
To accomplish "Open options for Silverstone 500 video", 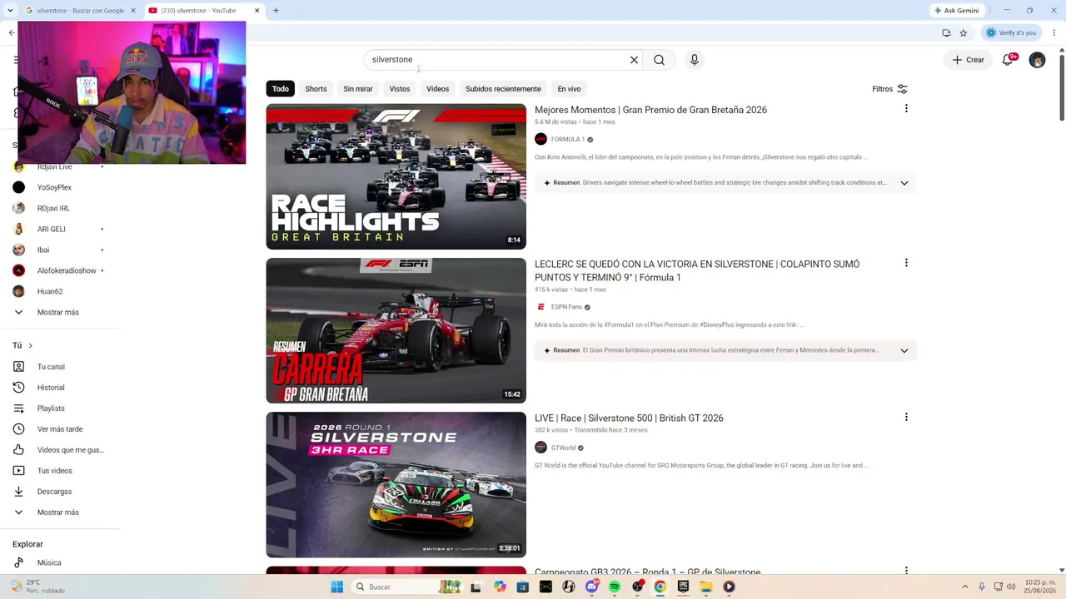I will [906, 417].
